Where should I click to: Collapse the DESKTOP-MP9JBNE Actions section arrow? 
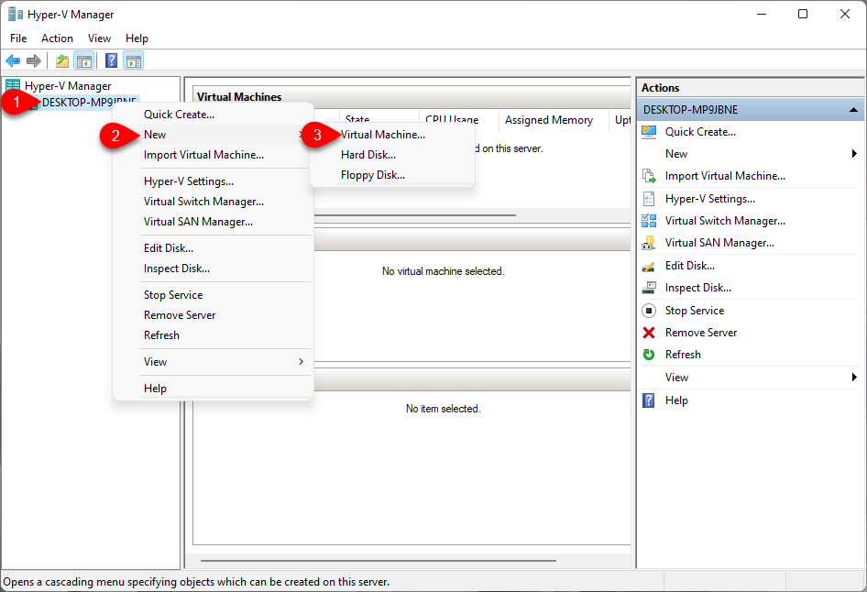click(853, 110)
